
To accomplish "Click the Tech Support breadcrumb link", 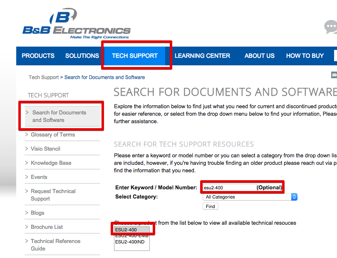I will pos(44,77).
